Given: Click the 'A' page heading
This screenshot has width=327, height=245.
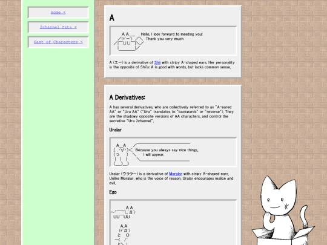Looking at the screenshot, I should [112, 18].
